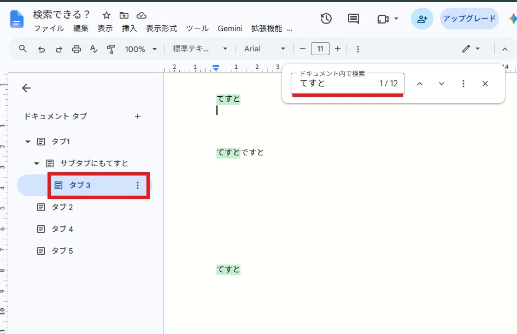517x334 pixels.
Task: Open version history clock icon
Action: pos(326,19)
